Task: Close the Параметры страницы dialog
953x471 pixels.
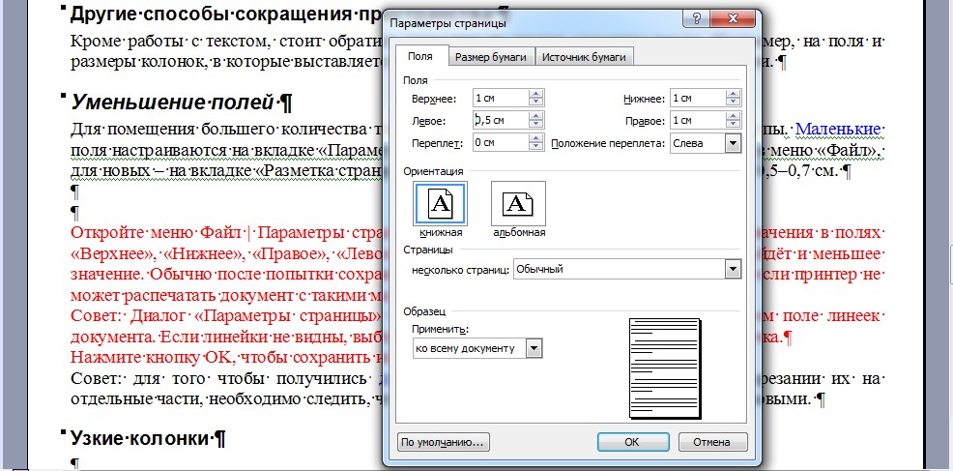Action: [x=732, y=20]
